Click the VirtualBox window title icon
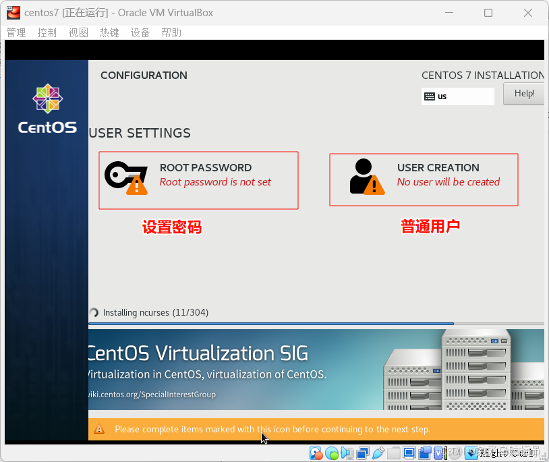Image resolution: width=549 pixels, height=462 pixels. coord(13,13)
